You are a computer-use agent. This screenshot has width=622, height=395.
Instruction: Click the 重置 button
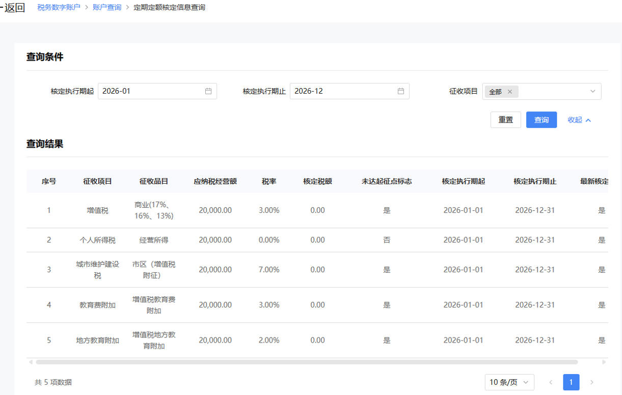click(x=506, y=120)
